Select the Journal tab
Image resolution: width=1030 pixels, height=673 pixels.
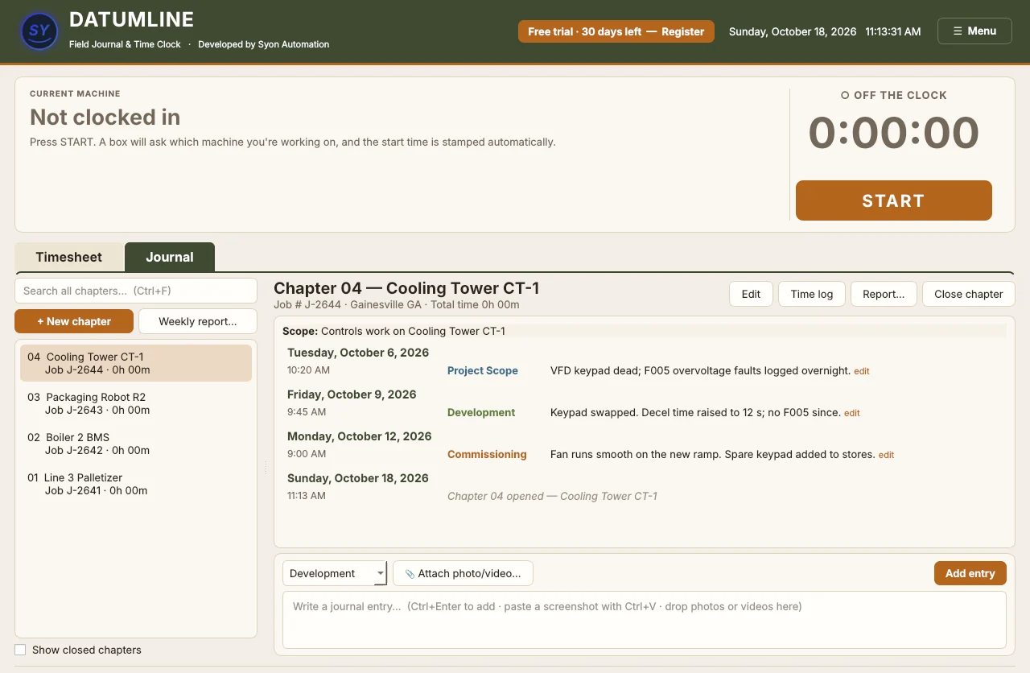170,257
